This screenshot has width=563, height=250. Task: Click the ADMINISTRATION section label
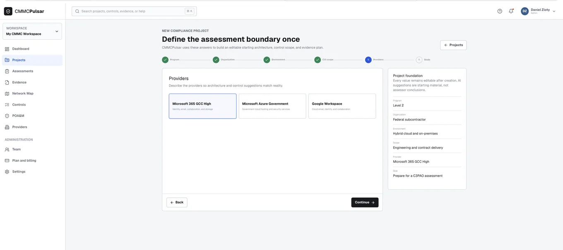tap(19, 140)
